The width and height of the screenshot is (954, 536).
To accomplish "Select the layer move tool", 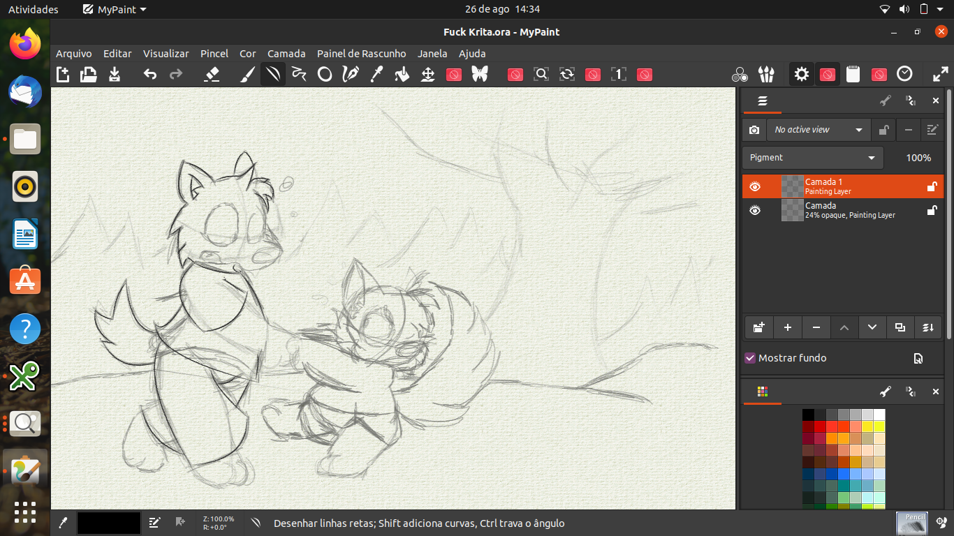I will pyautogui.click(x=428, y=74).
